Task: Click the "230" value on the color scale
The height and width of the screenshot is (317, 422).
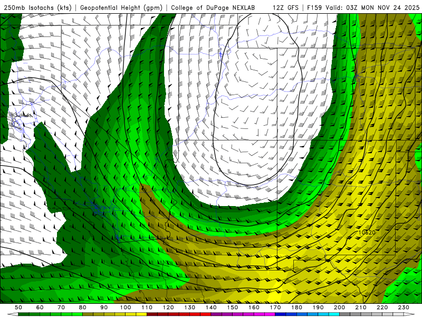Action: tap(404, 307)
